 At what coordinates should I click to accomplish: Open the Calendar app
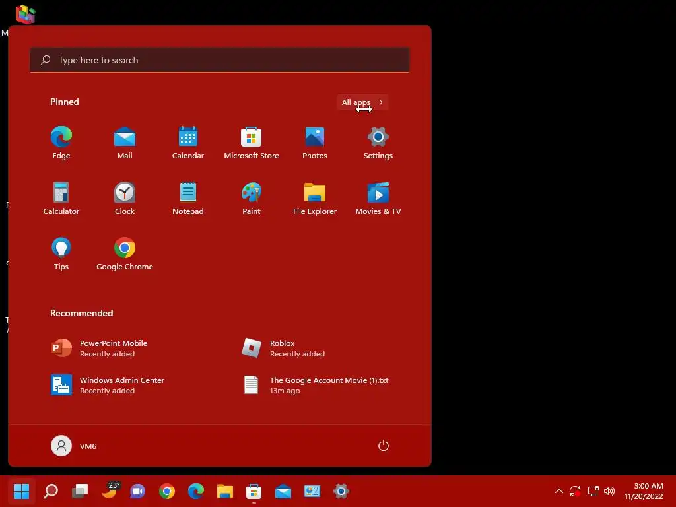point(188,143)
